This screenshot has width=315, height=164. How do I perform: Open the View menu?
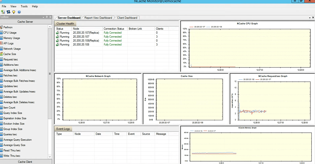coord(13,6)
